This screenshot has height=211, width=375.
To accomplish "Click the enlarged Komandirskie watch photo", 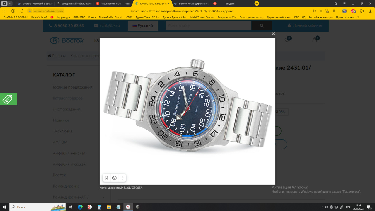I will click(x=187, y=108).
